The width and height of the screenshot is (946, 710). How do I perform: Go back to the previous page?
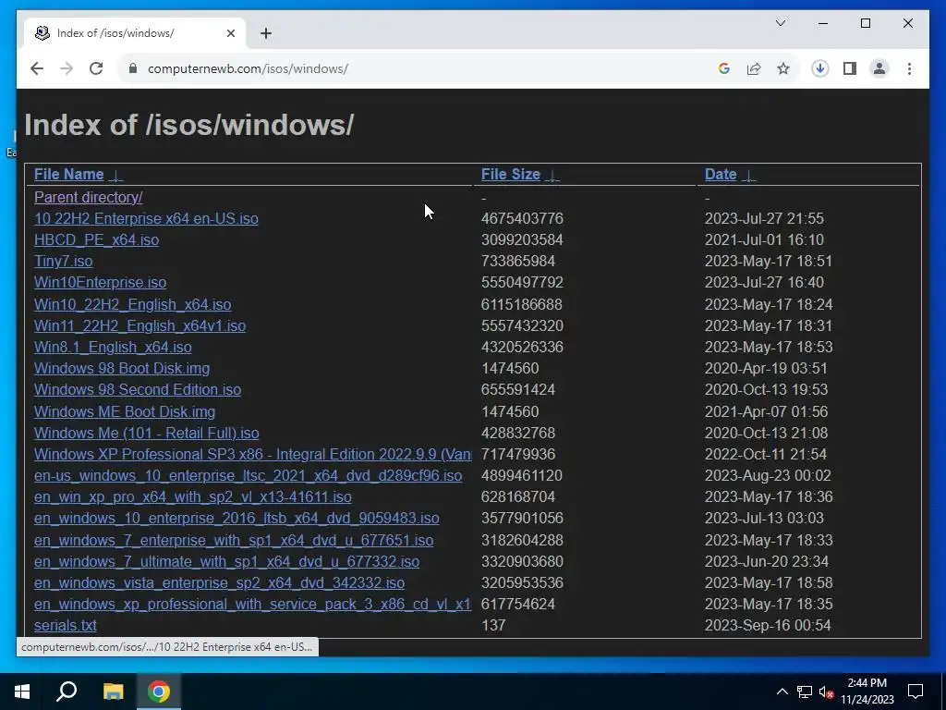pos(37,68)
